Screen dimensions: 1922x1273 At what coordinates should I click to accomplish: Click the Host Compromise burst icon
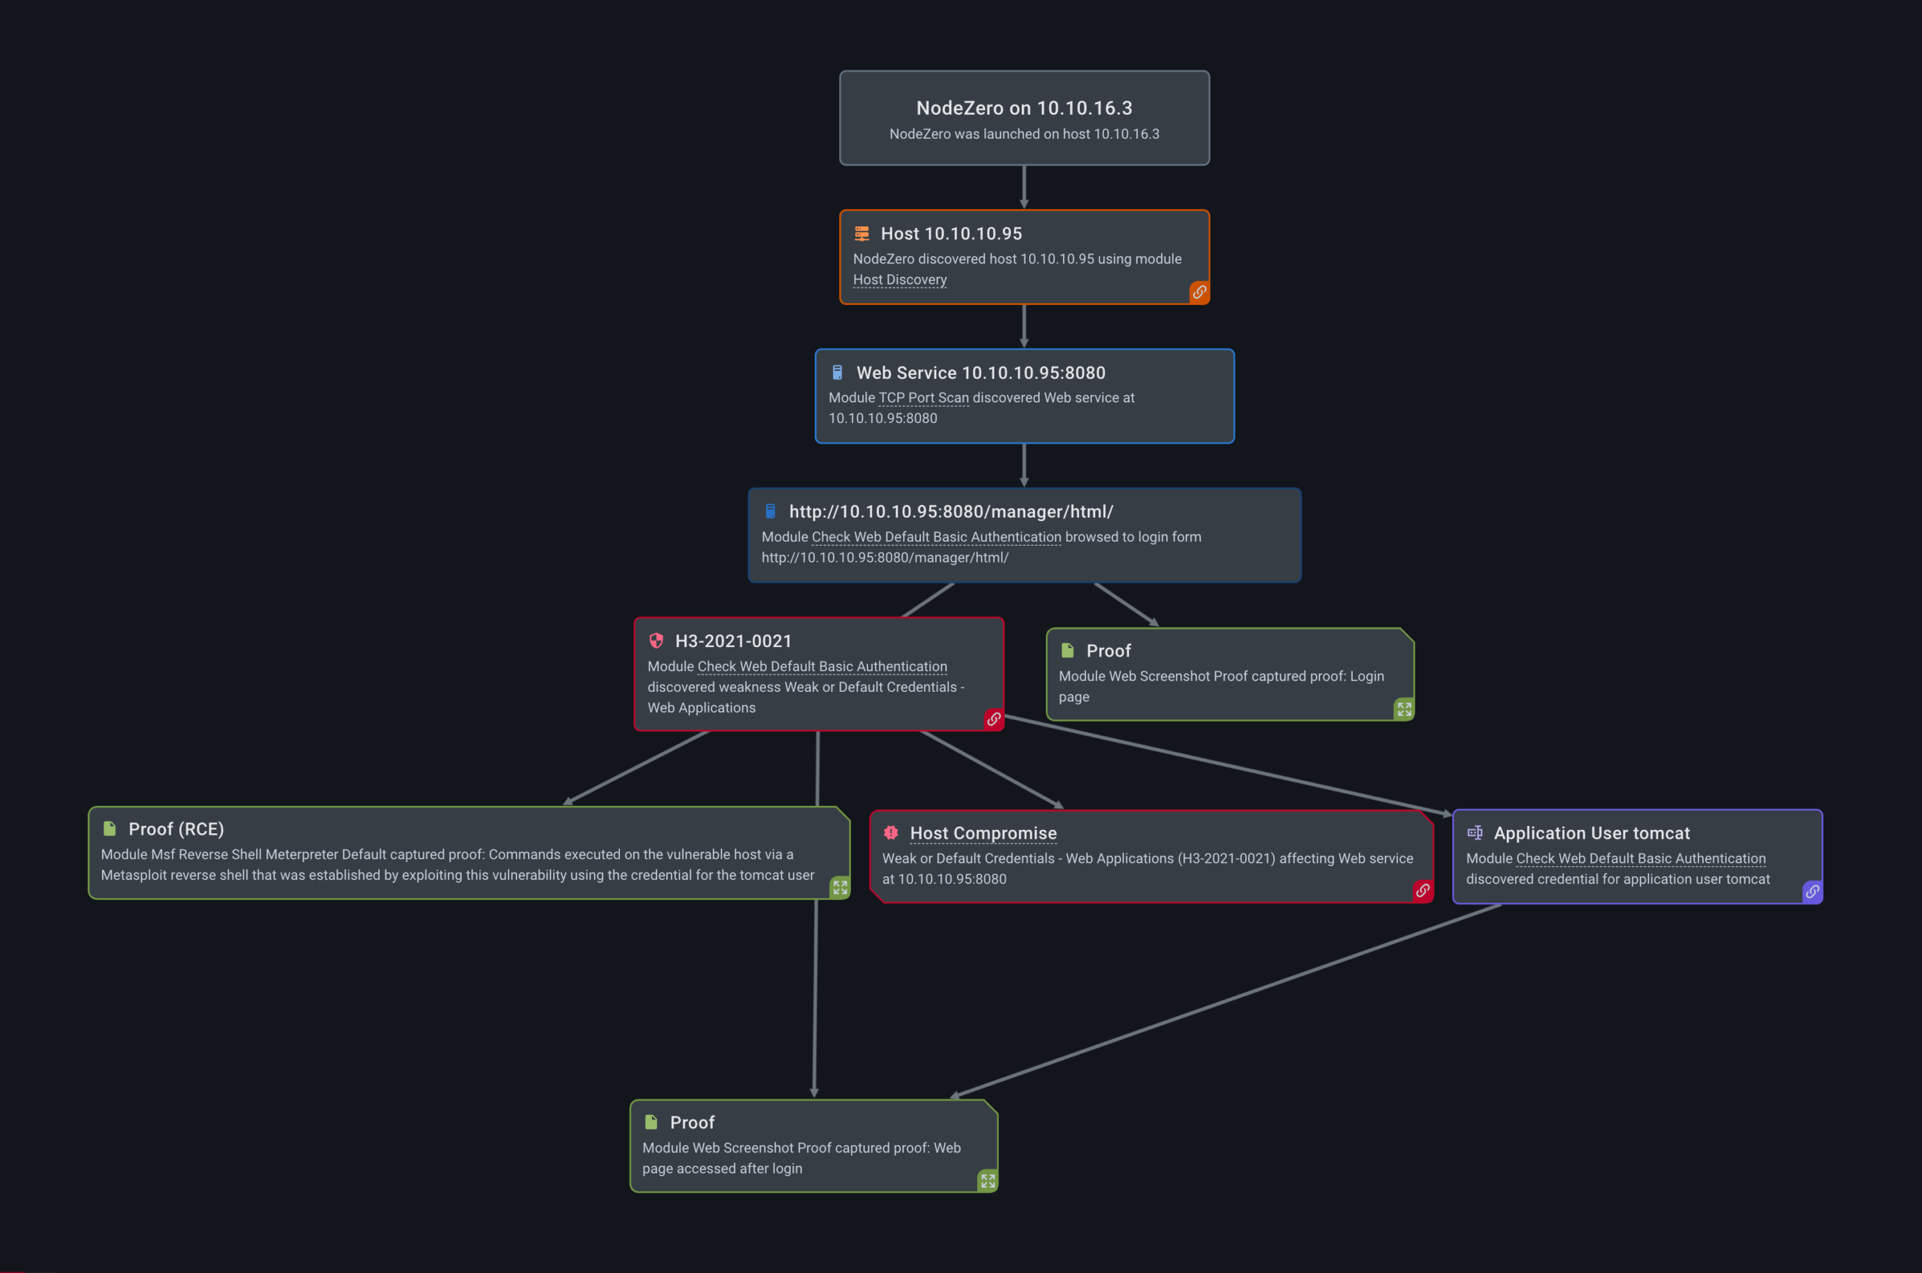click(891, 832)
